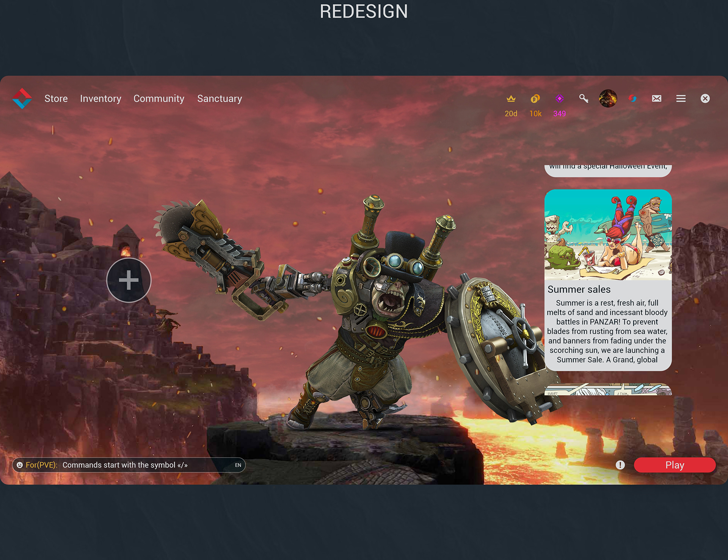728x560 pixels.
Task: Select Inventory navigation menu item
Action: coord(100,98)
